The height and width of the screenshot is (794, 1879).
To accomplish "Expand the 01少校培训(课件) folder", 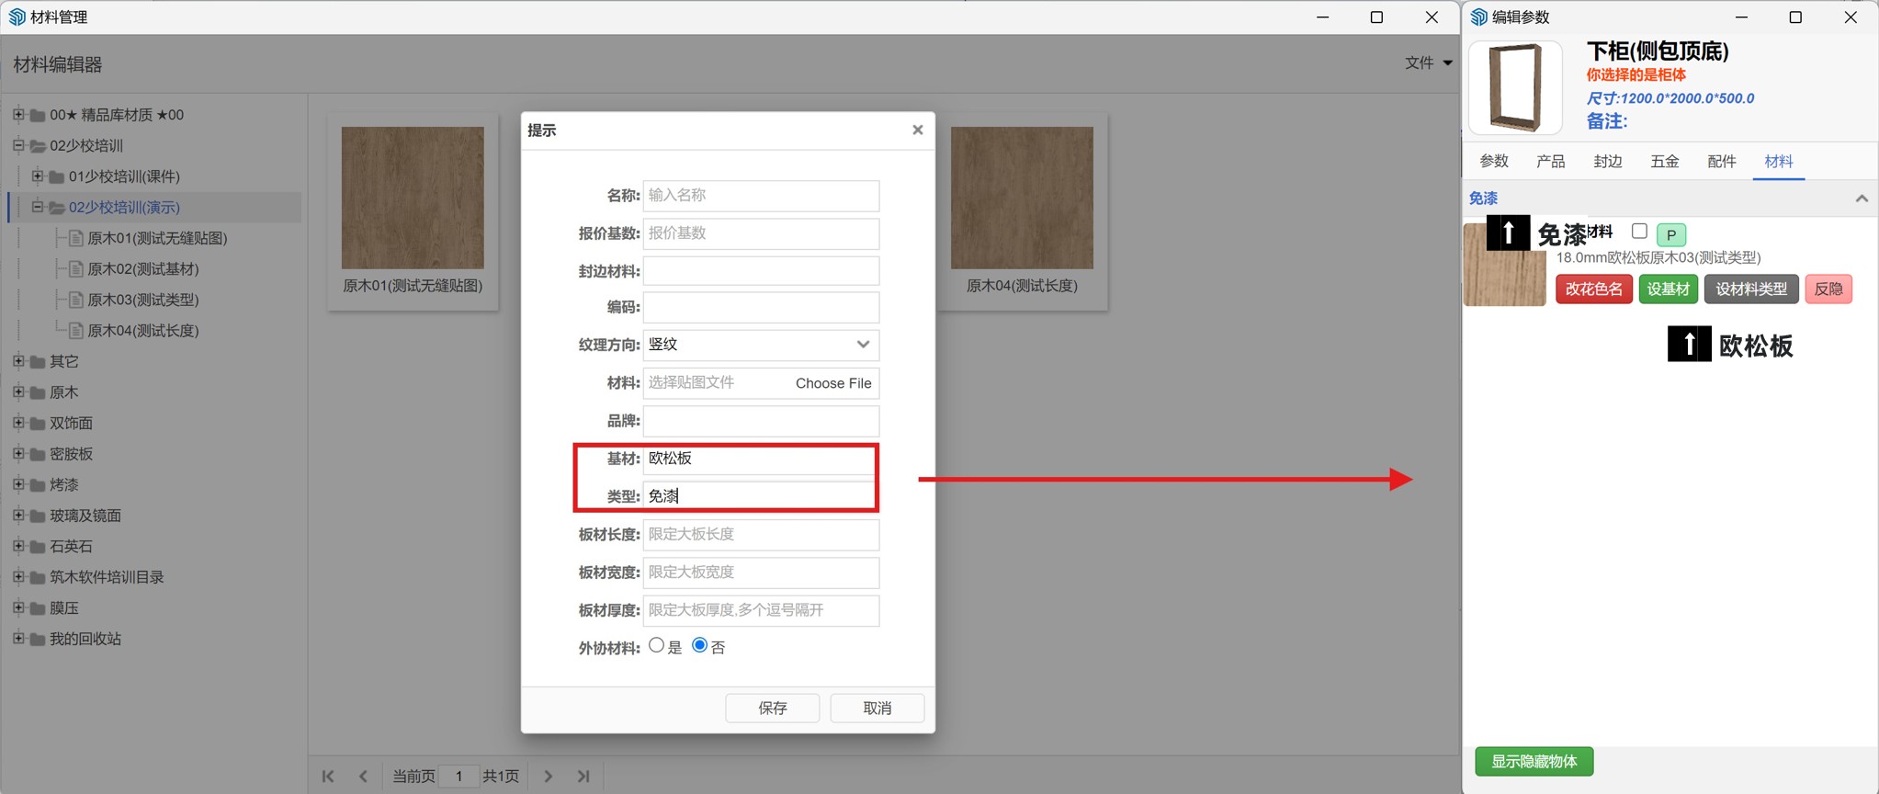I will [x=38, y=176].
